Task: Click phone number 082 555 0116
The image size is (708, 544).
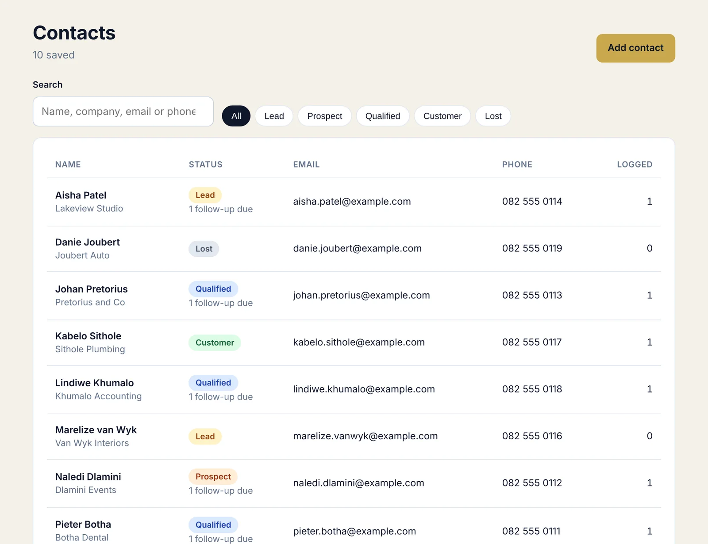Action: (532, 436)
